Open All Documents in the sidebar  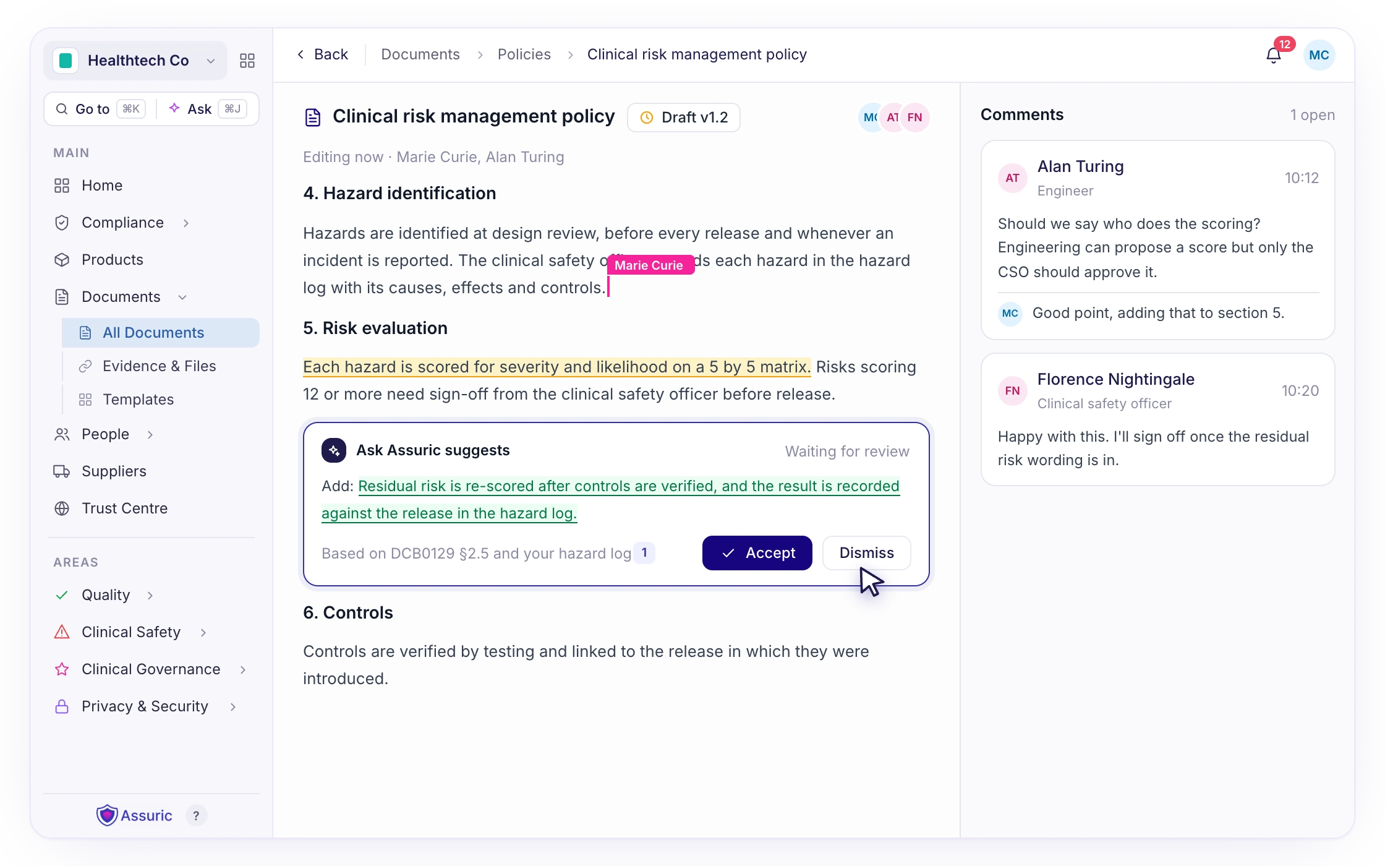coord(161,333)
